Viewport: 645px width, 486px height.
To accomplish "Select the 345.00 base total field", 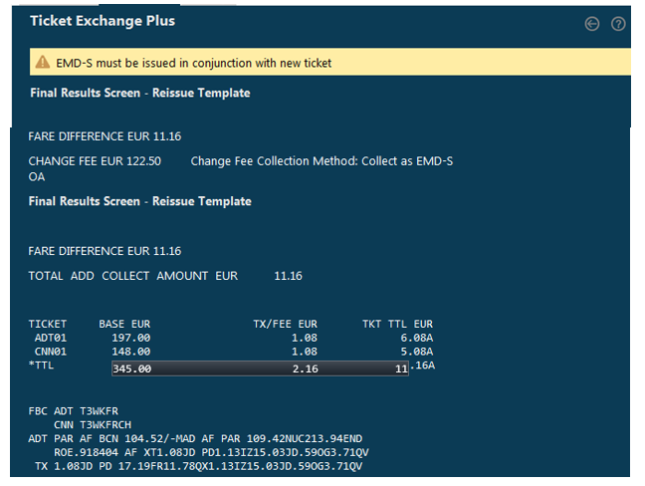I will point(132,368).
